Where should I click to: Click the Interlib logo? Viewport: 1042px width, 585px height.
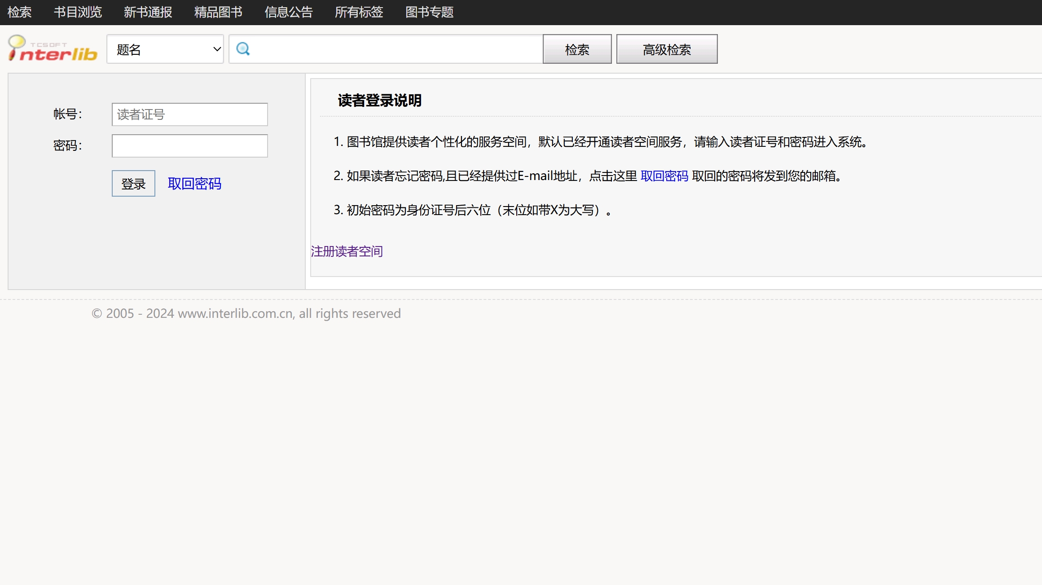click(x=53, y=49)
